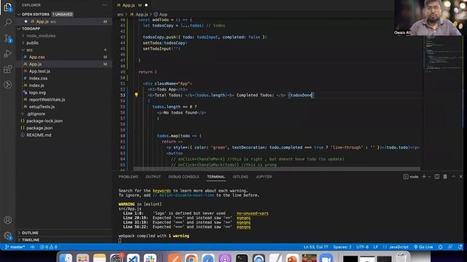This screenshot has width=467, height=262.
Task: Change UTF-8 file encoding
Action: pos(363,247)
